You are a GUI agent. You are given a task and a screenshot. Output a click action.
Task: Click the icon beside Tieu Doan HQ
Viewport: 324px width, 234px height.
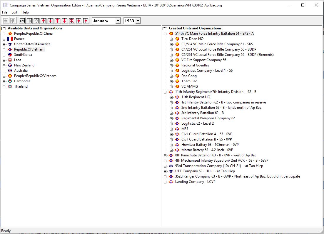pyautogui.click(x=177, y=39)
